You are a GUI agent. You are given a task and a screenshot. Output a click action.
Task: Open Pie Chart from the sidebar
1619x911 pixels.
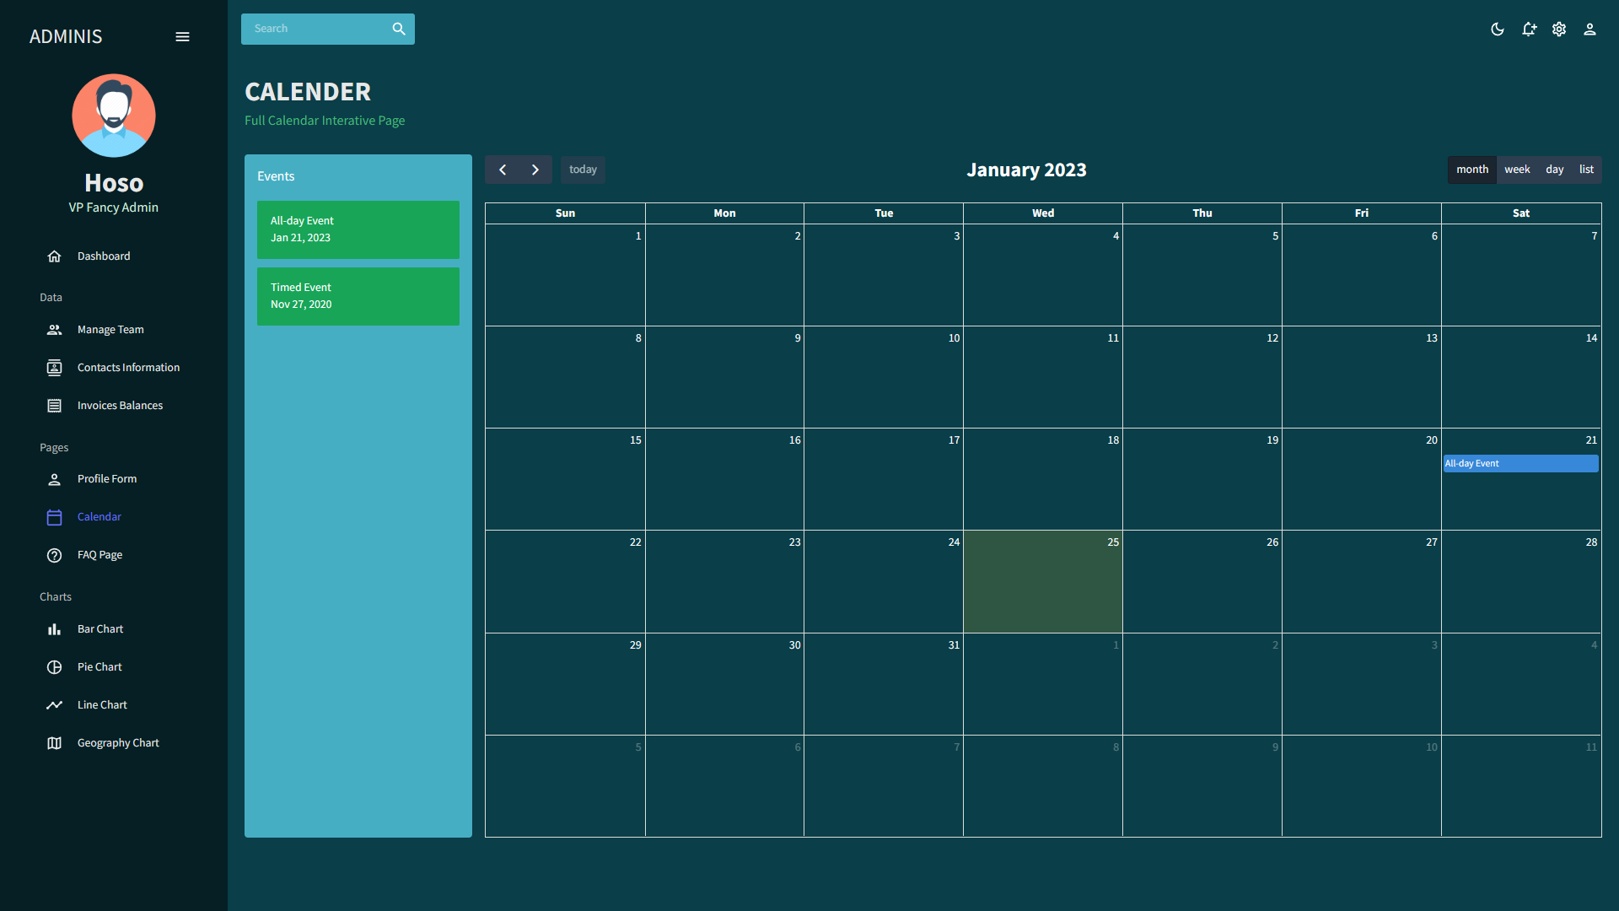pyautogui.click(x=100, y=666)
